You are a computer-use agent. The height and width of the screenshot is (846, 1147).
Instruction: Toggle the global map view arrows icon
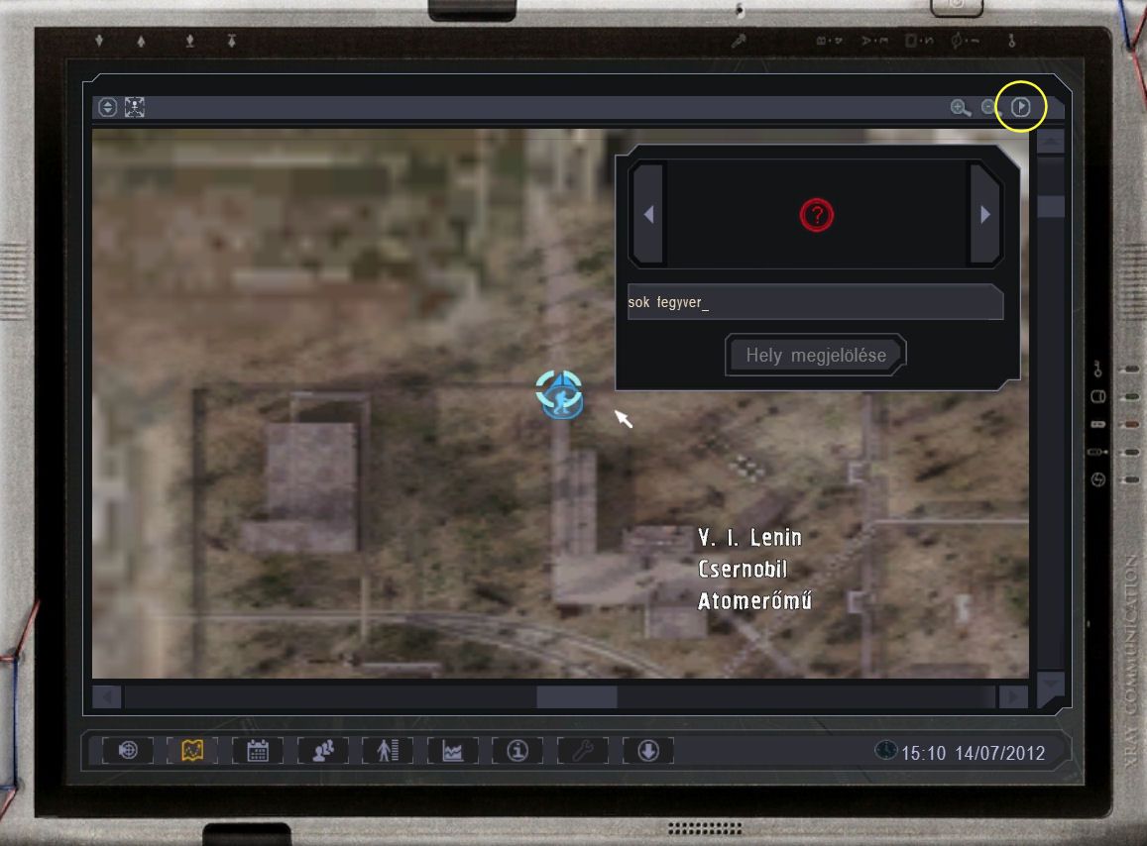[107, 108]
